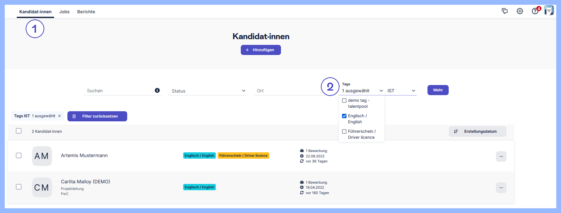The image size is (561, 213).
Task: Click the search info icon
Action: pyautogui.click(x=157, y=90)
